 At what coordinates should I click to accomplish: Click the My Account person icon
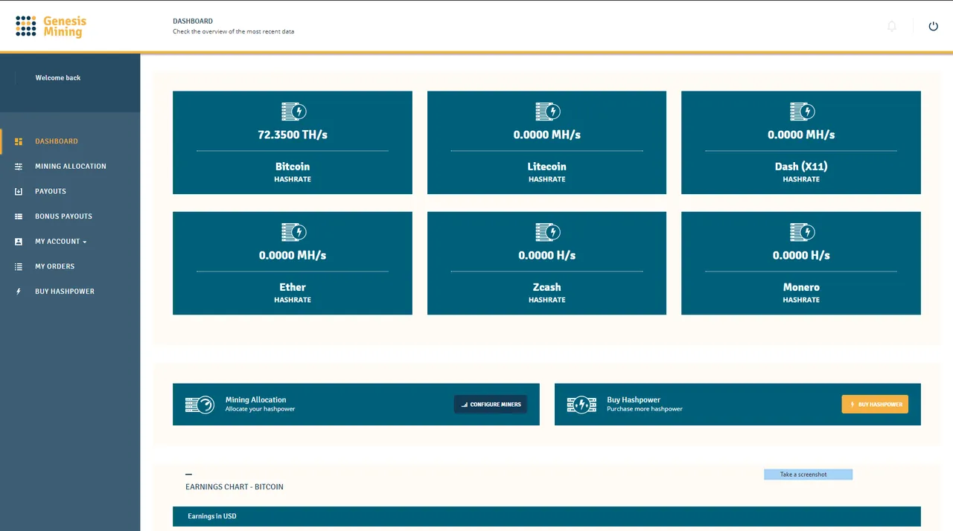pyautogui.click(x=19, y=242)
